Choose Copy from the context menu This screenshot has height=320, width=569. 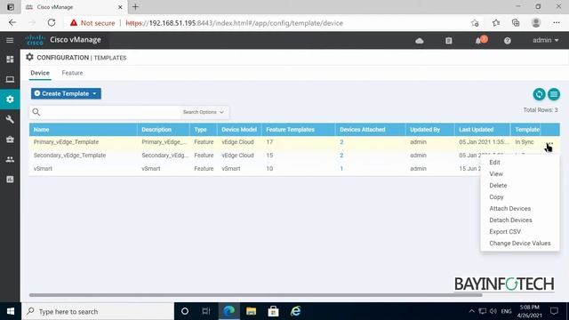[496, 197]
